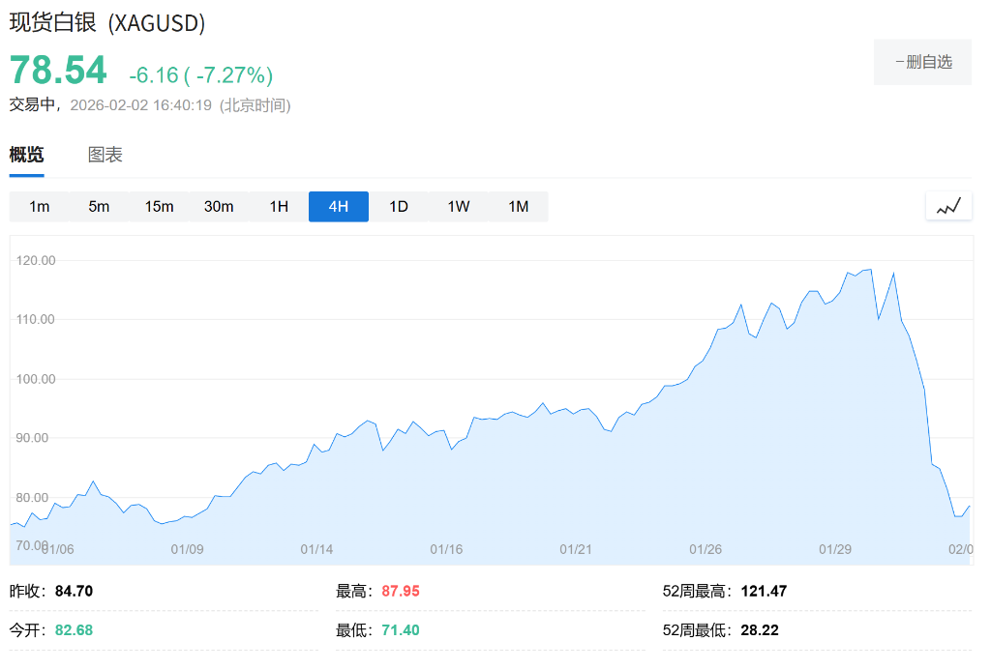Open the chart style selector icon
Image resolution: width=991 pixels, height=670 pixels.
point(947,205)
